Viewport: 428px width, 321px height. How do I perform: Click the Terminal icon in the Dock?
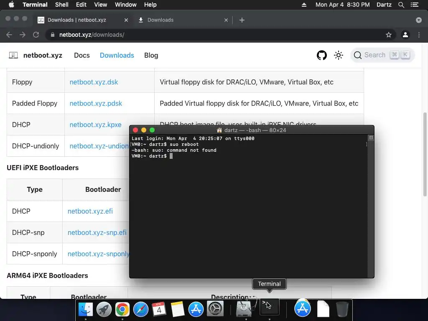(x=270, y=307)
